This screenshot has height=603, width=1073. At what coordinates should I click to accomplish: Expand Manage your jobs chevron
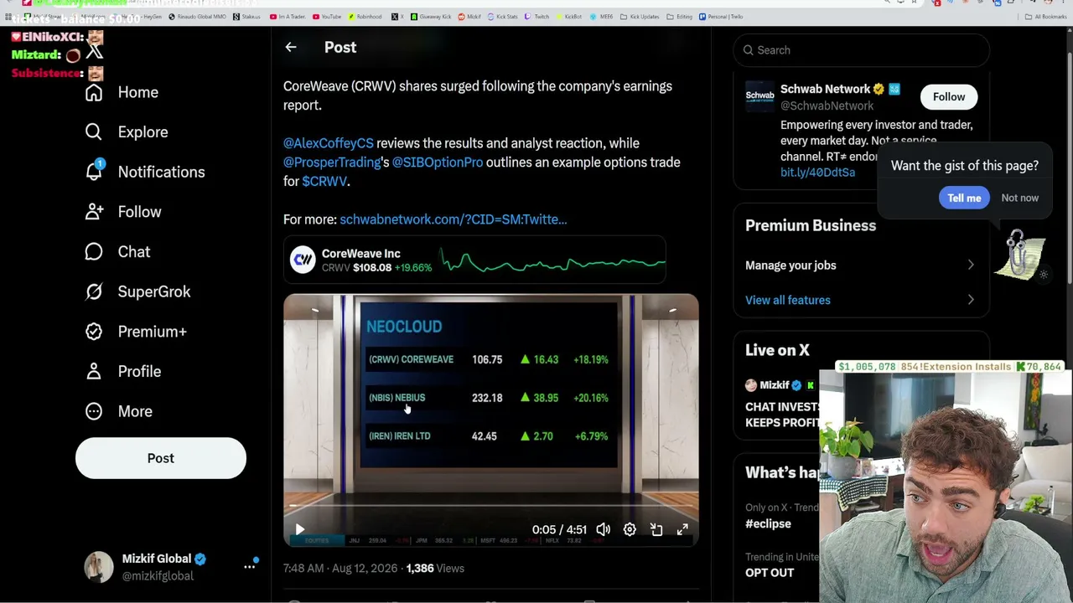971,265
